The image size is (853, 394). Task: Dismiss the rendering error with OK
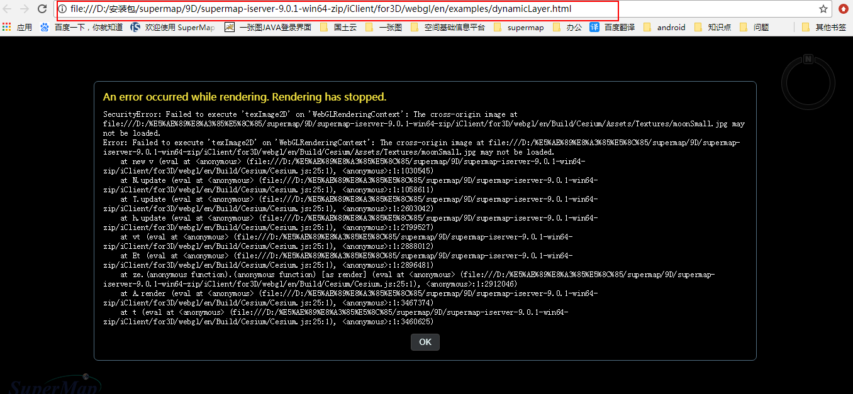point(425,342)
